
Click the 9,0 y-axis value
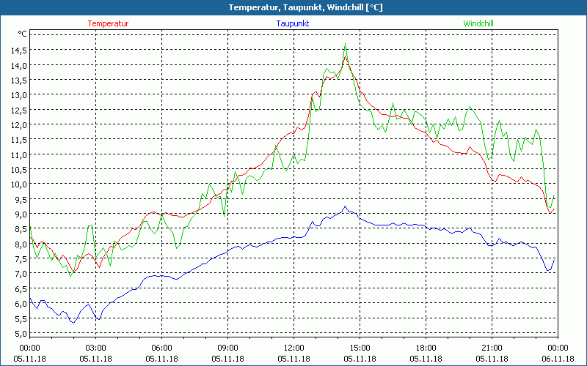click(21, 214)
